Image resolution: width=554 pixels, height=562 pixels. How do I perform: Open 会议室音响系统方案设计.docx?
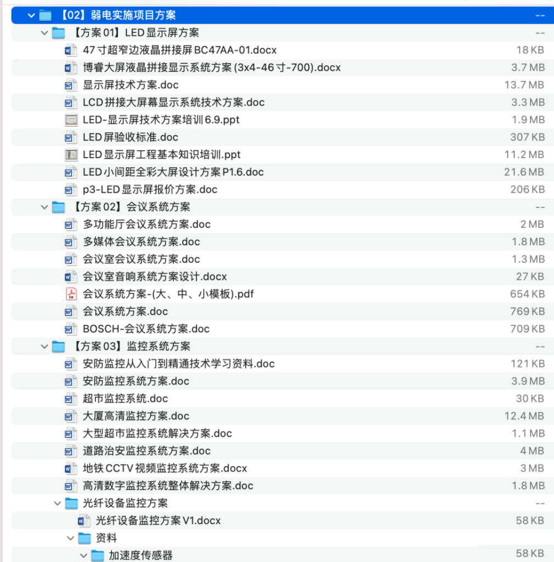[165, 277]
